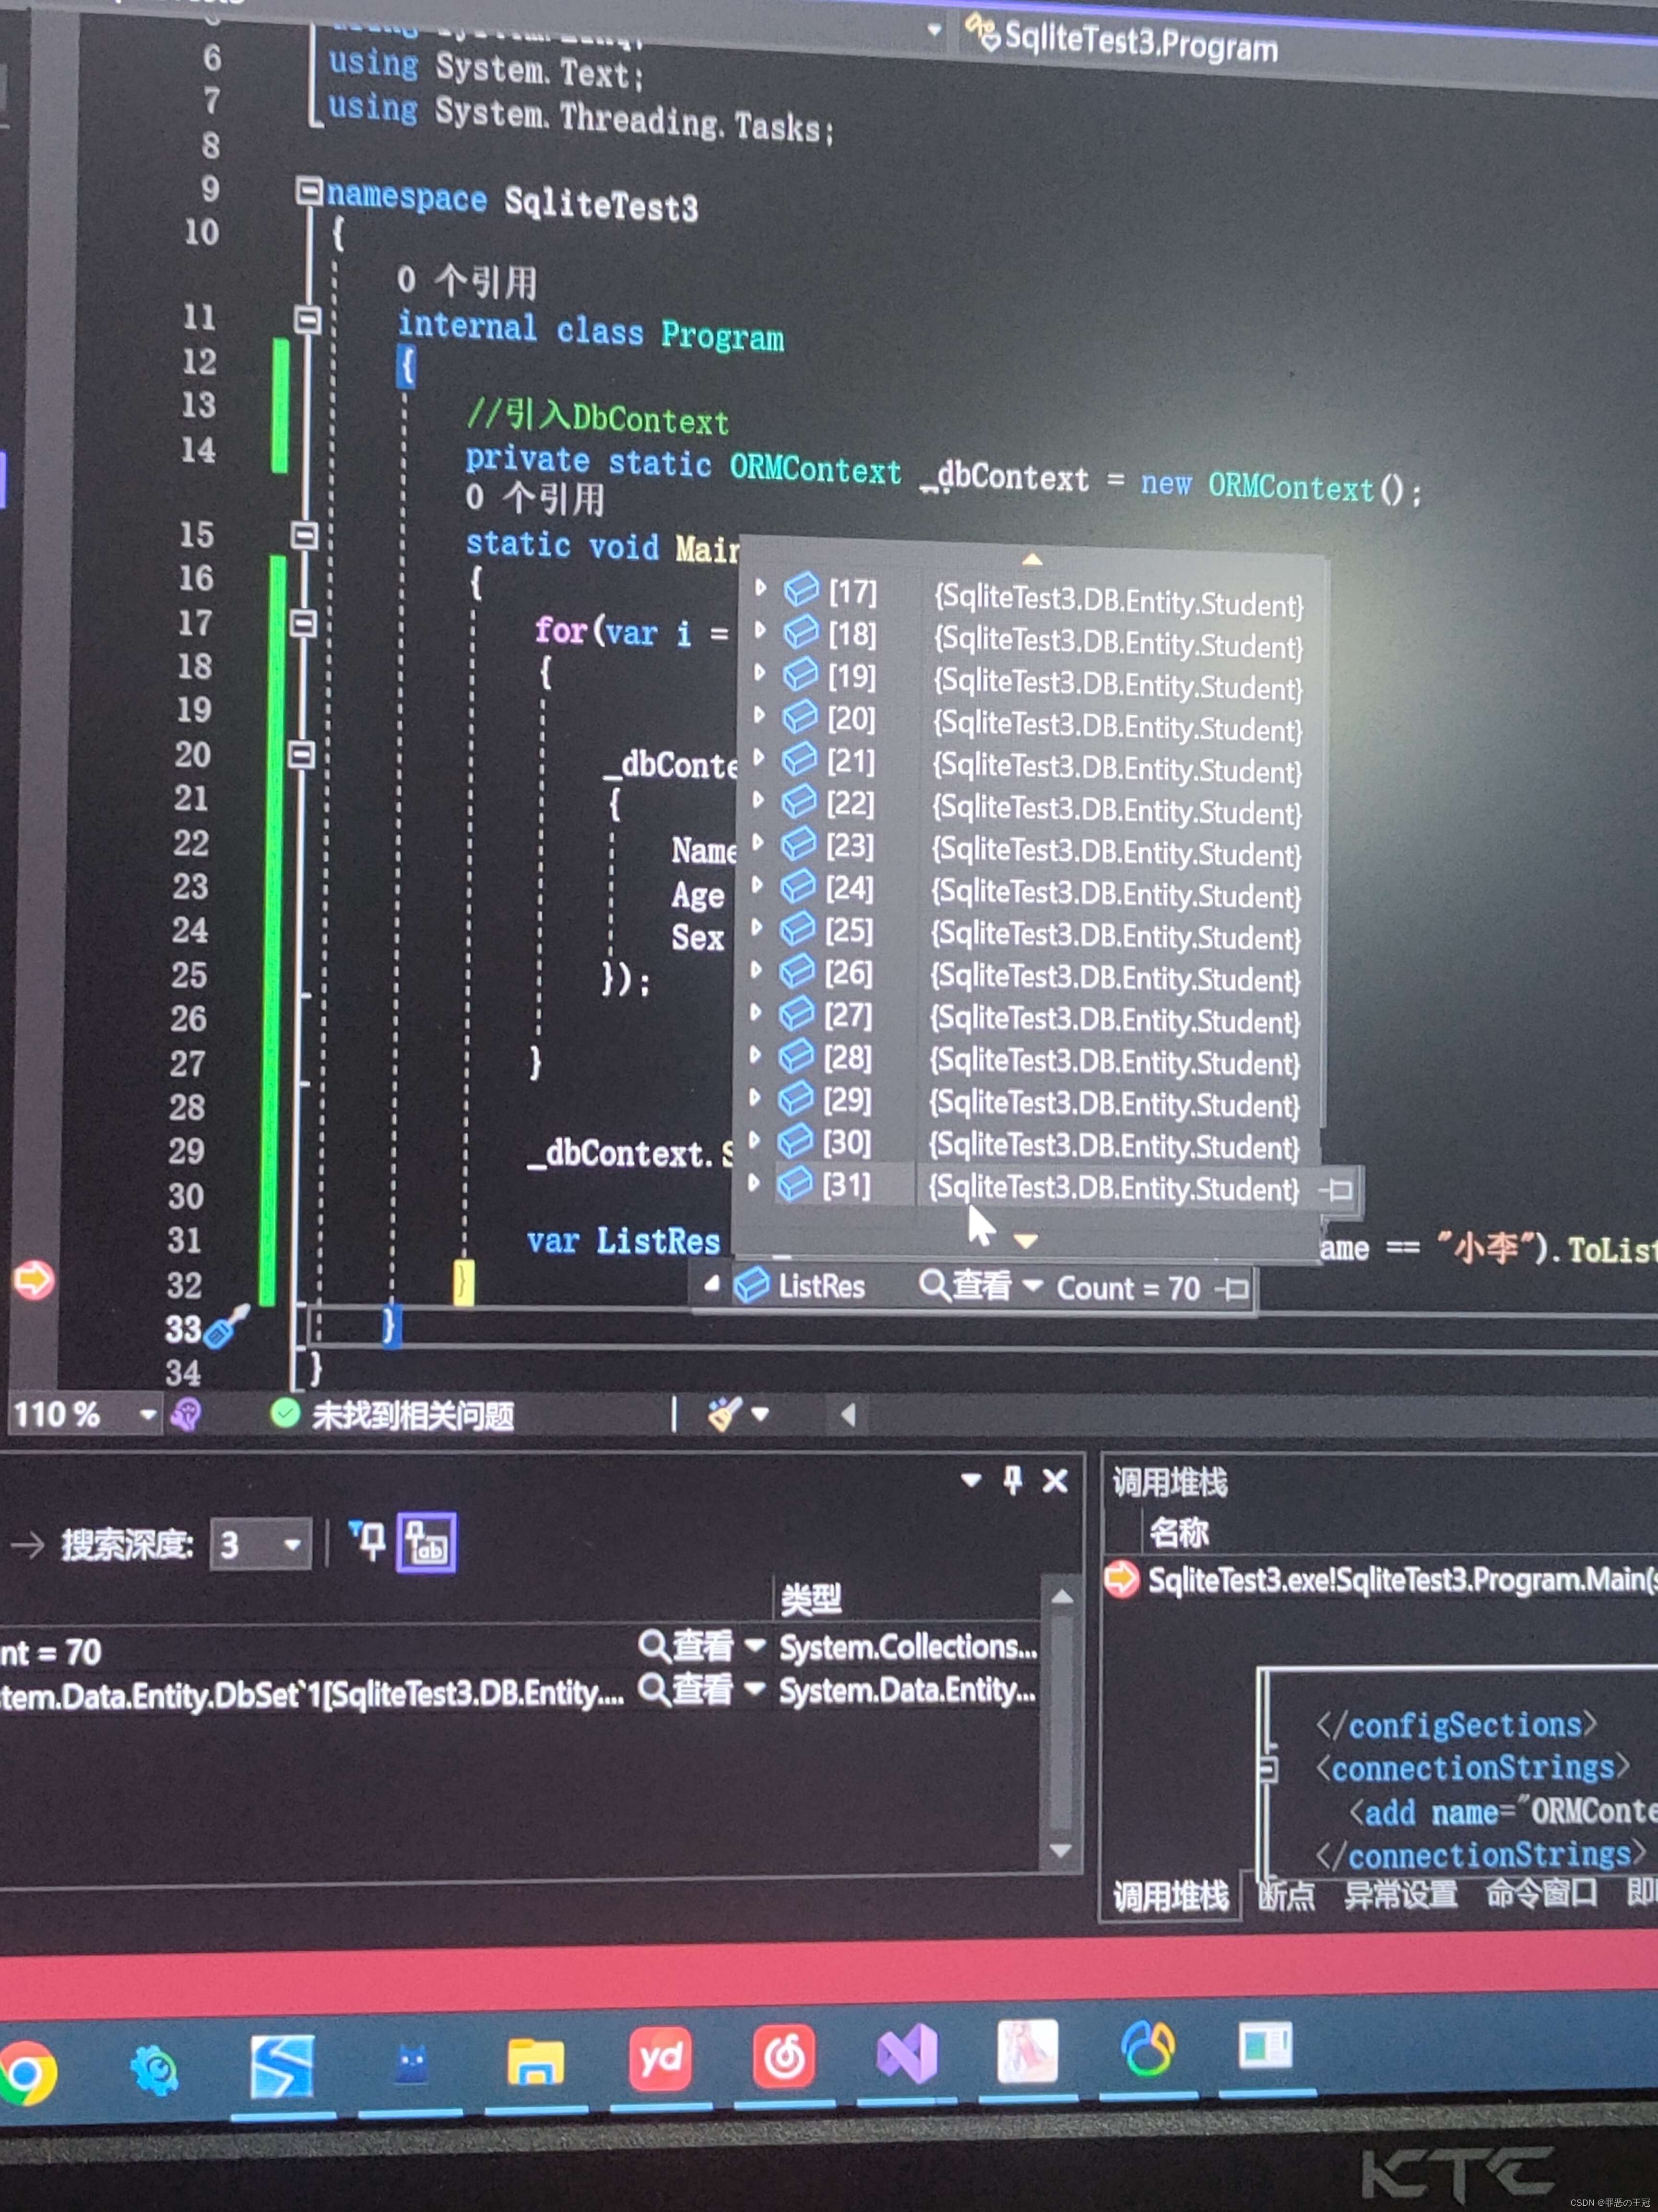1658x2212 pixels.
Task: Open the ListRes 查看 visualizer dropdown arrow
Action: 1032,1285
